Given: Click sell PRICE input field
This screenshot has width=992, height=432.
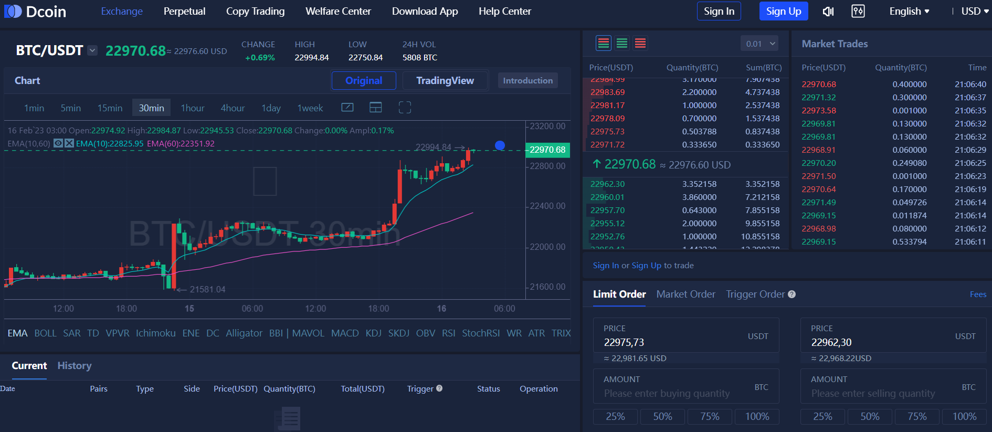Looking at the screenshot, I should [x=893, y=335].
